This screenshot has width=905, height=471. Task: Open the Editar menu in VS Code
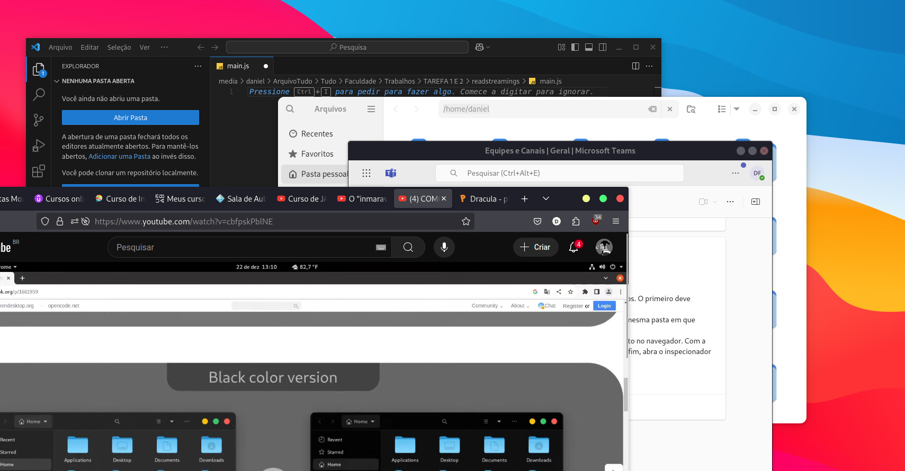89,47
